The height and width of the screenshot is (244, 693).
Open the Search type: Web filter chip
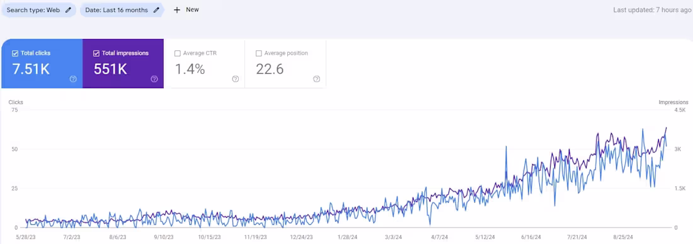tap(38, 9)
